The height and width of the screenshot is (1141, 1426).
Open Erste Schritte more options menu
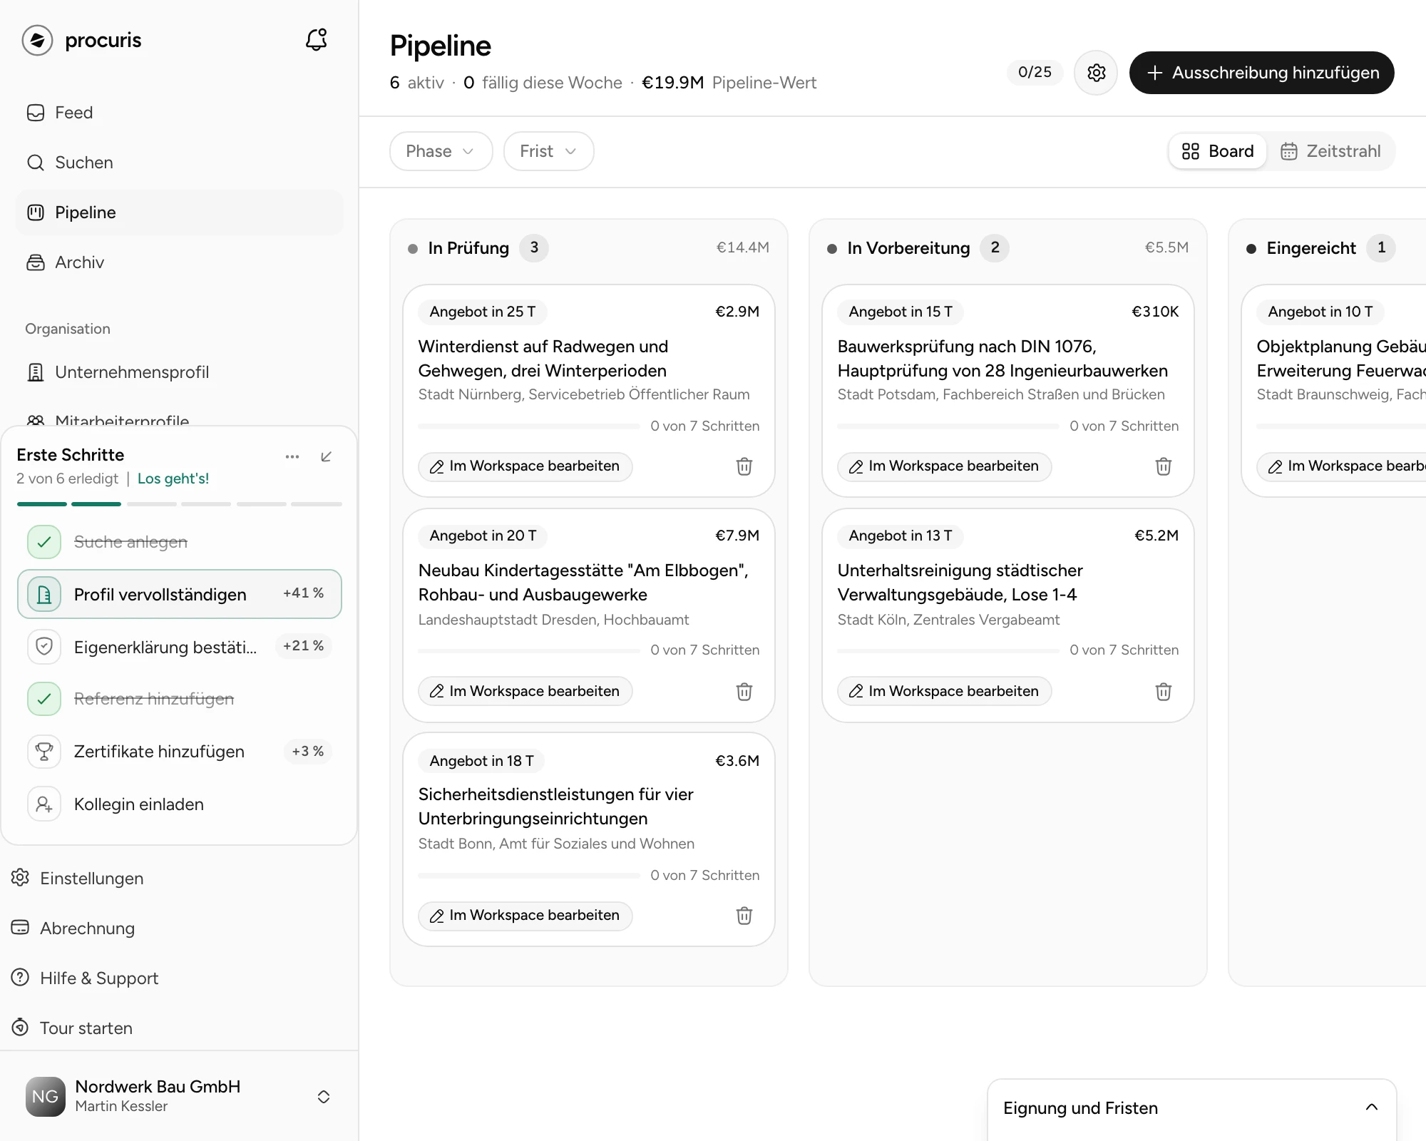[292, 456]
